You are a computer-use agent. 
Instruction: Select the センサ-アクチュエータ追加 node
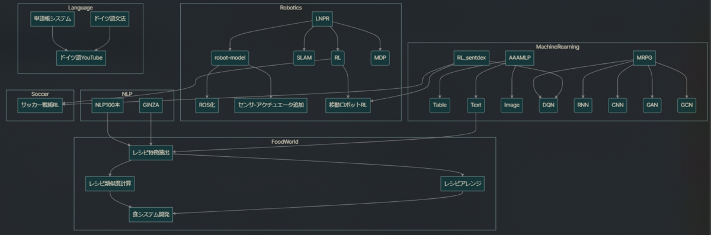(x=270, y=106)
